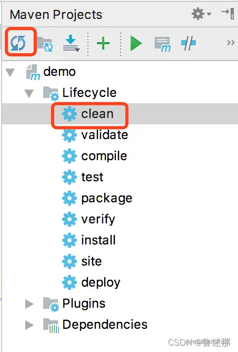Viewport: 238px width, 352px height.
Task: Expand the Dependencies folder
Action: 29,325
